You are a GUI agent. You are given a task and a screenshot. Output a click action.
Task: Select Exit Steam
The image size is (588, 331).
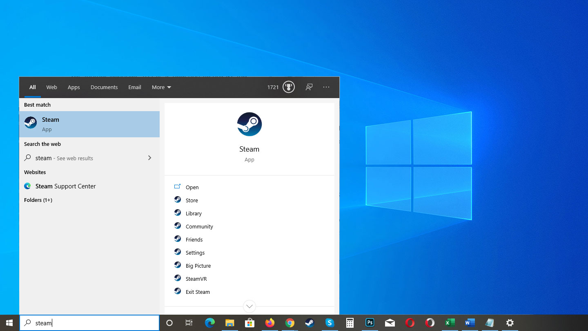(x=197, y=291)
